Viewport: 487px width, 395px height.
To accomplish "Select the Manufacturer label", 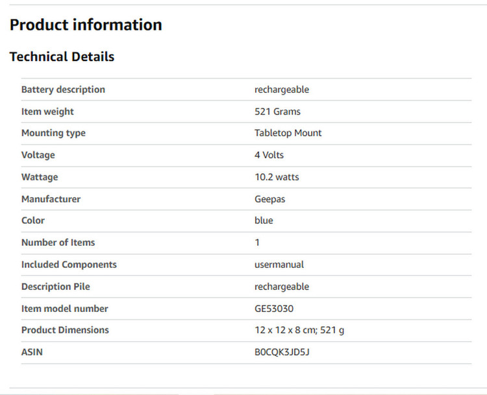I will [51, 199].
